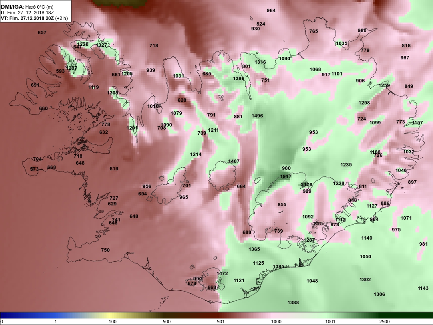Click the number 779

(x=365, y=50)
